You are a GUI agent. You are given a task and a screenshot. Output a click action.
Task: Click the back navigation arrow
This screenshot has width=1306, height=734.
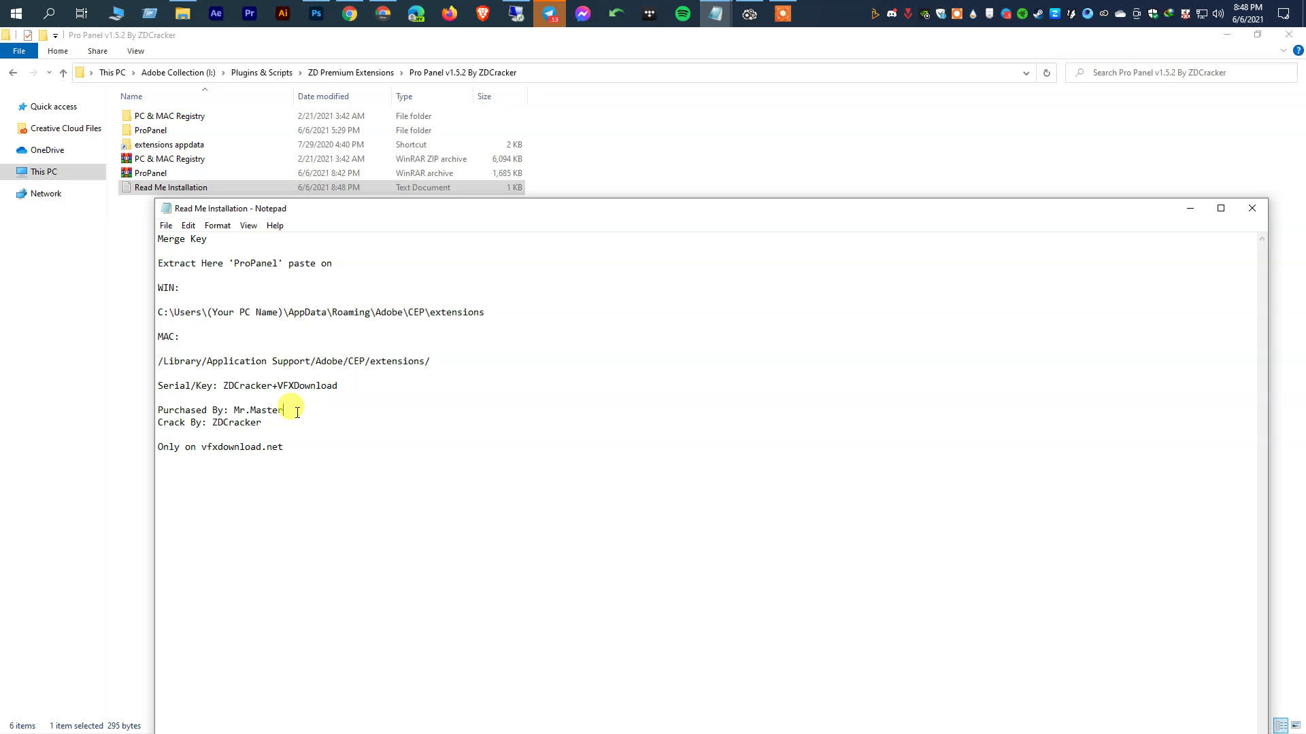tap(12, 73)
